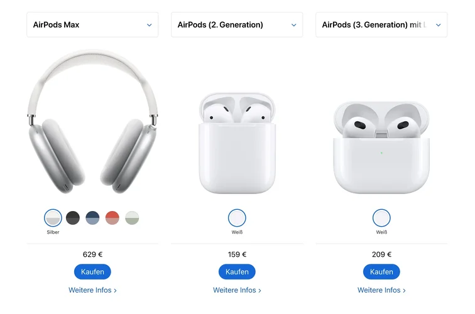Click the AirPods 3. Generation case image
Screen dimensions: 475x314
[381, 148]
